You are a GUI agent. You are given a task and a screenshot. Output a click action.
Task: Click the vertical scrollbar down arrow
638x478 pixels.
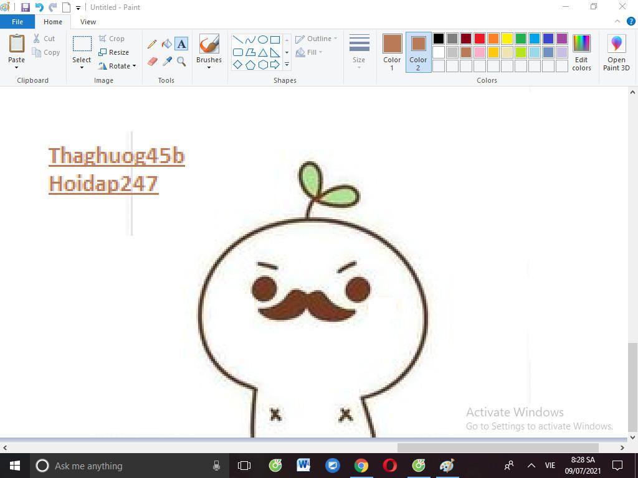633,438
